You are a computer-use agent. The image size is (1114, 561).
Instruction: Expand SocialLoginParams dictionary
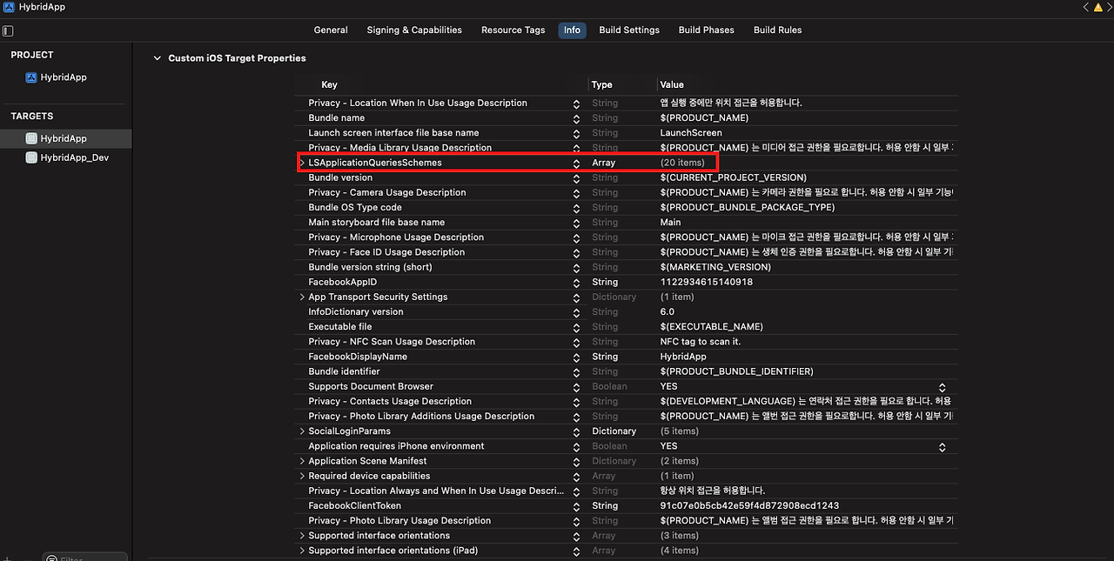302,431
